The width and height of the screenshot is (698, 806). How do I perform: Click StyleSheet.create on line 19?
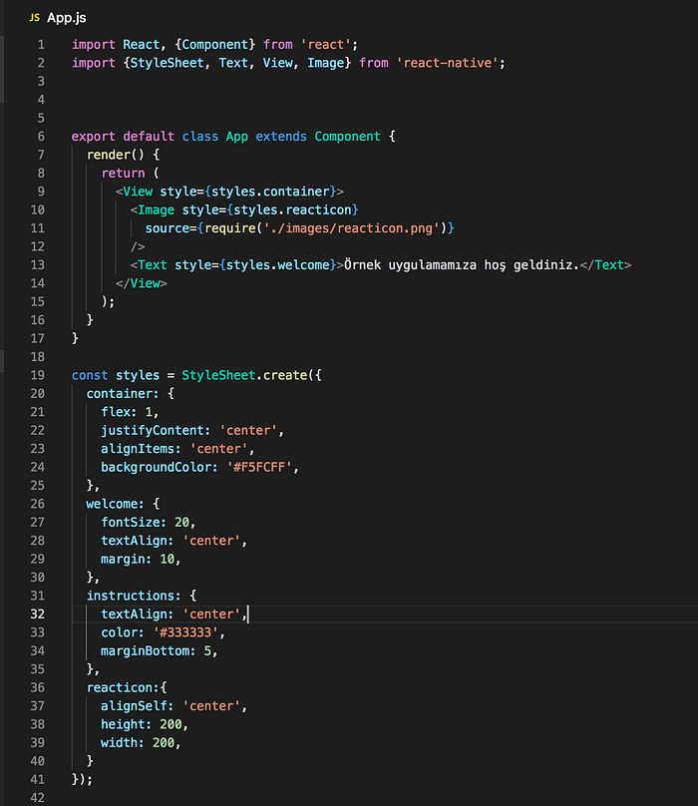[x=244, y=375]
